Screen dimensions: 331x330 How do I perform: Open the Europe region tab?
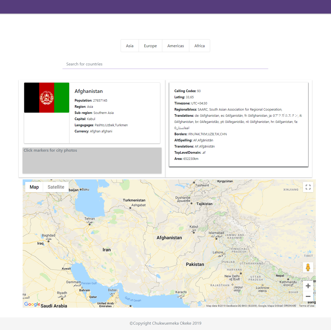pos(150,46)
